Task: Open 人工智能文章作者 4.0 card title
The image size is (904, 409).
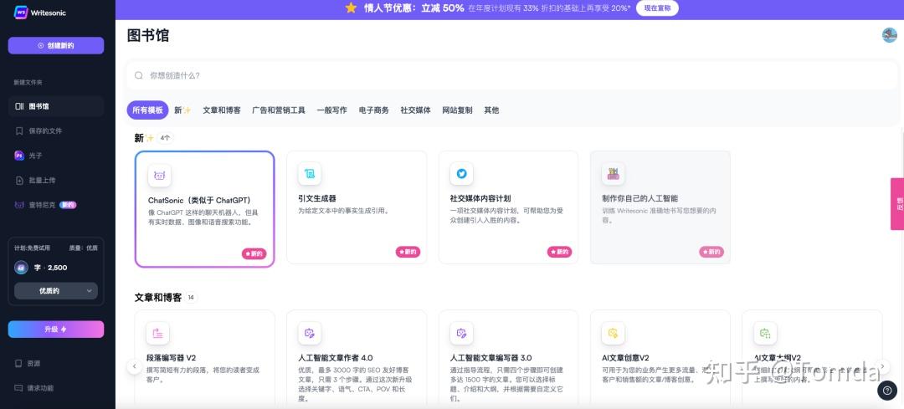Action: [336, 358]
